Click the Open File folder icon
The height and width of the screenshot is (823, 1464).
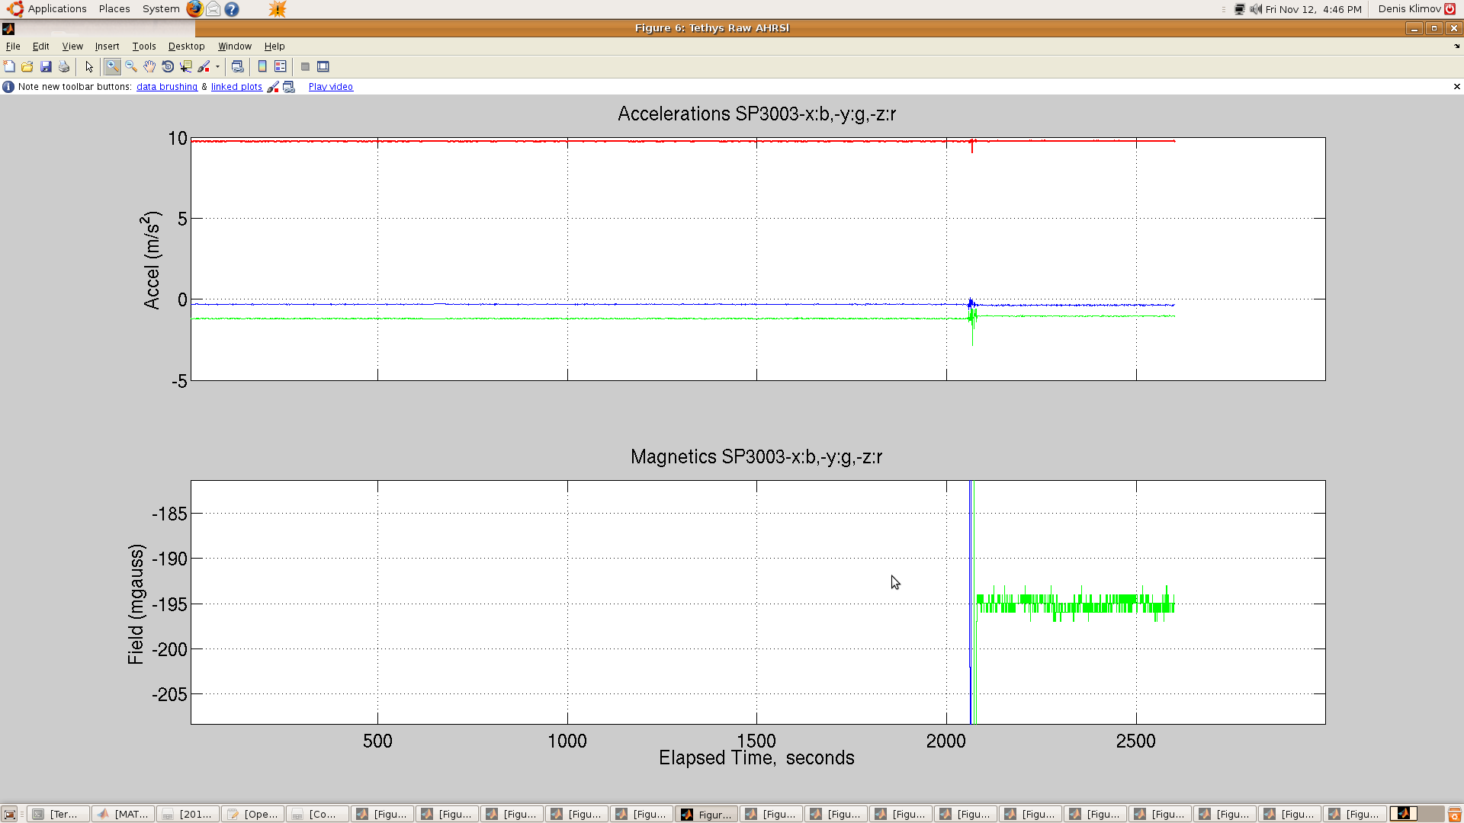pyautogui.click(x=27, y=67)
